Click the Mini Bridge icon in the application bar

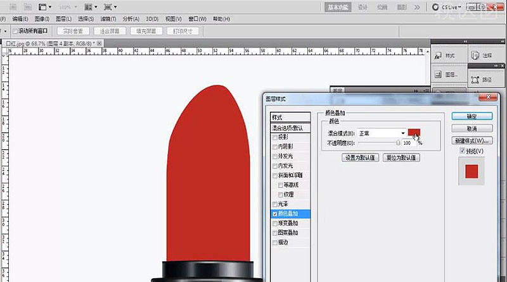coord(28,7)
